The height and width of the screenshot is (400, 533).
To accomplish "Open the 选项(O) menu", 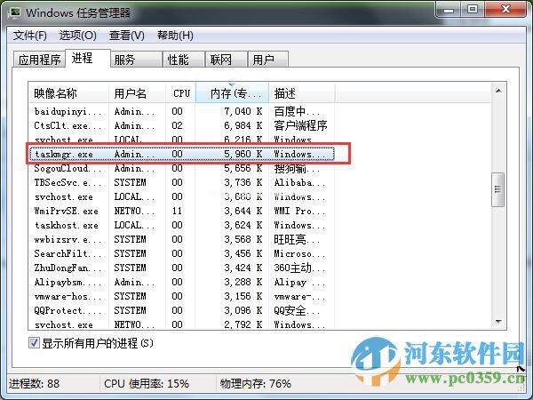I will click(77, 36).
